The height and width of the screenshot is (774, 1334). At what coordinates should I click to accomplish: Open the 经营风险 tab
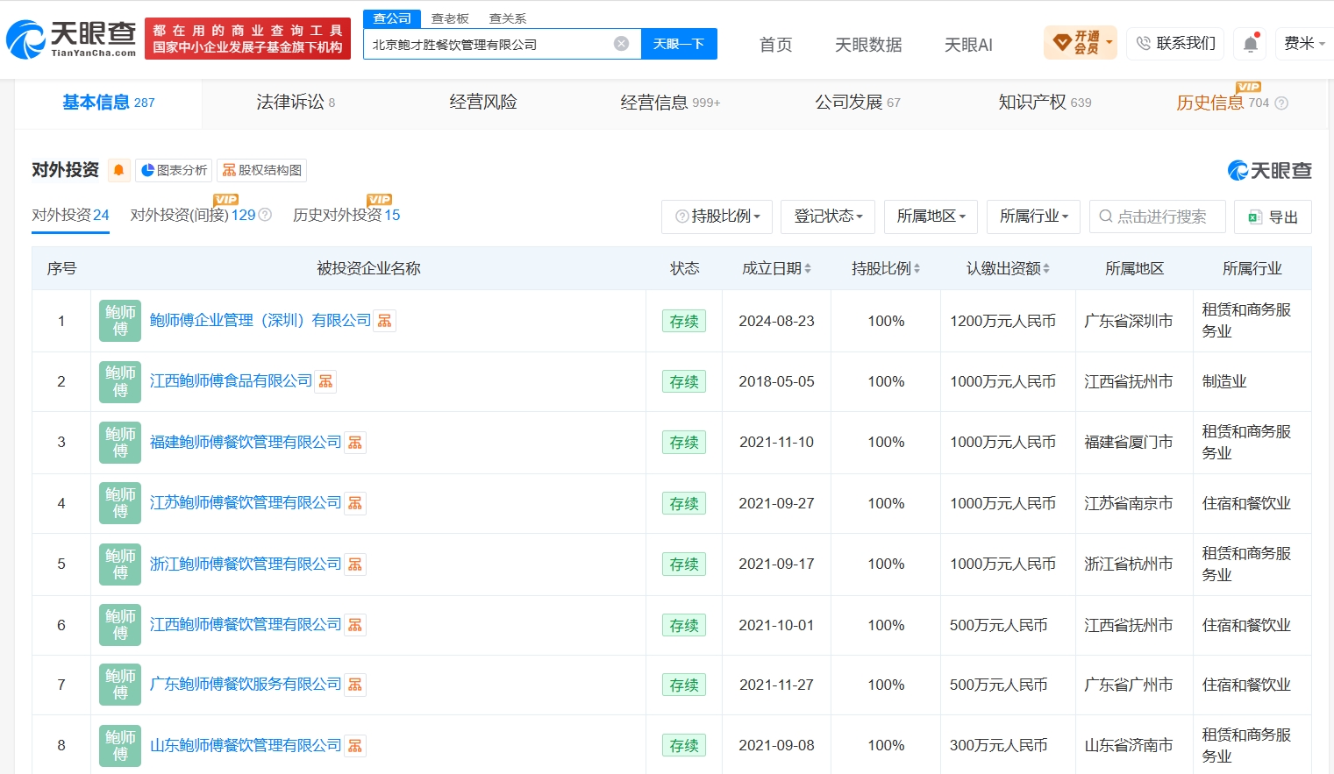tap(483, 103)
